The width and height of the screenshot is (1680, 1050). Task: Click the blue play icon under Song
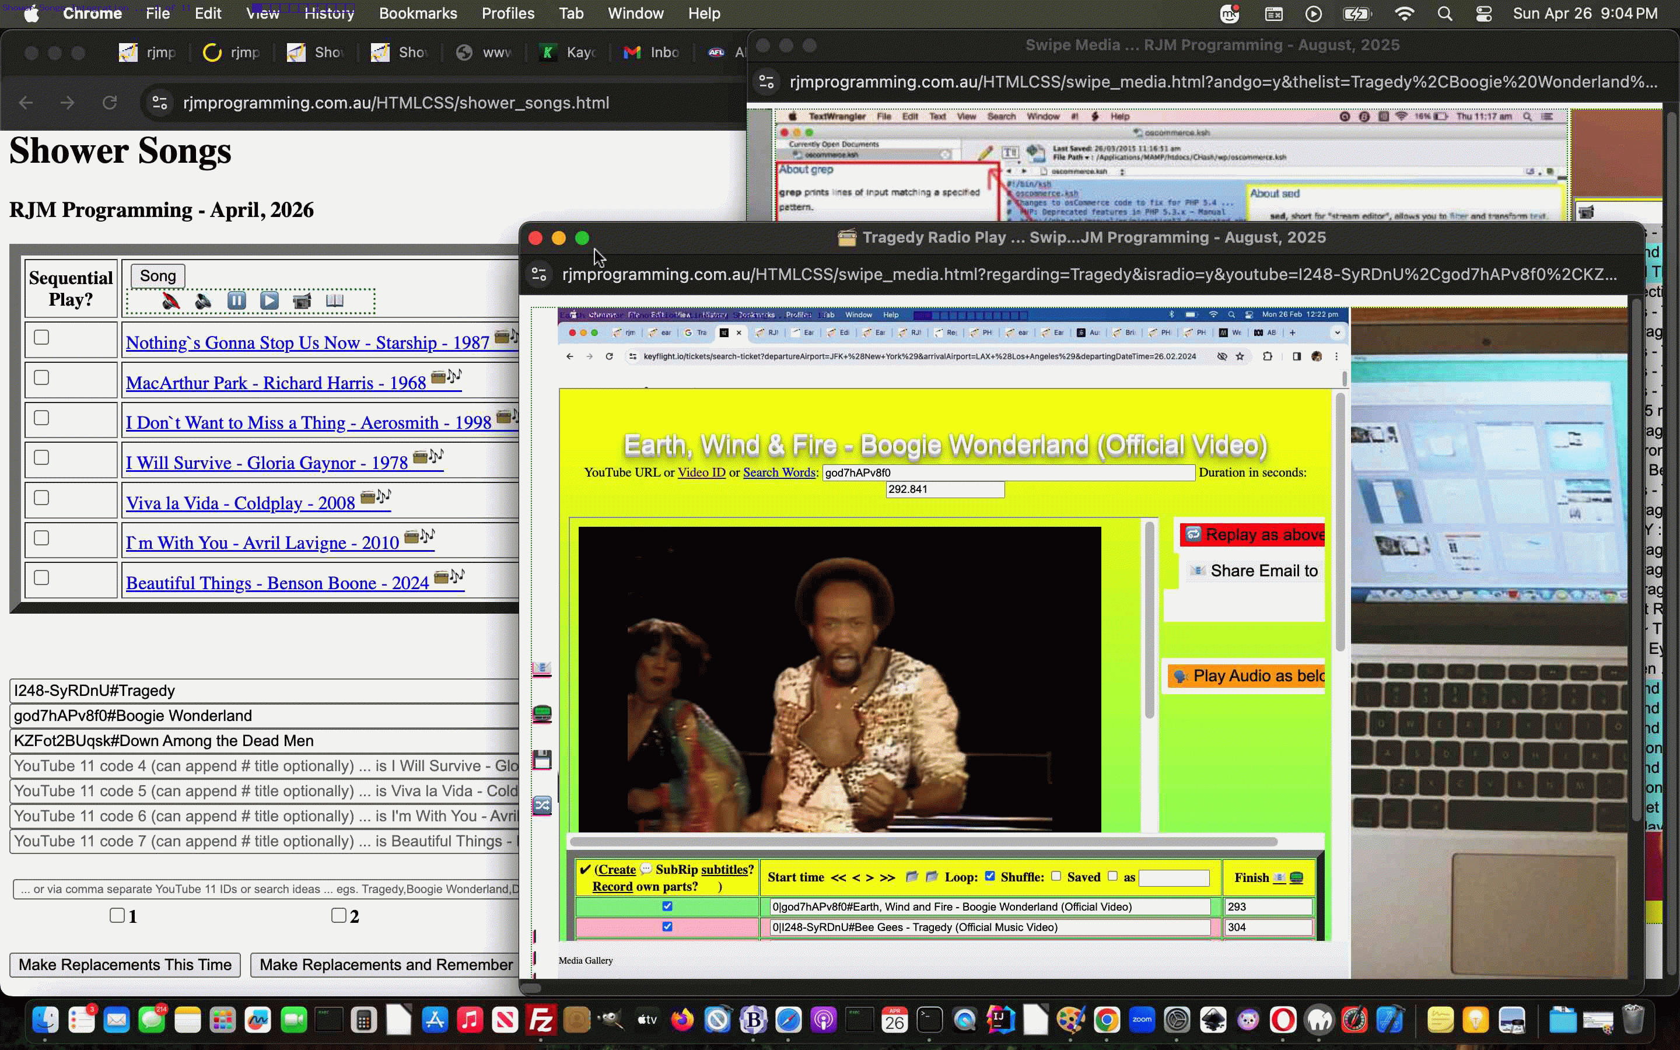click(269, 300)
